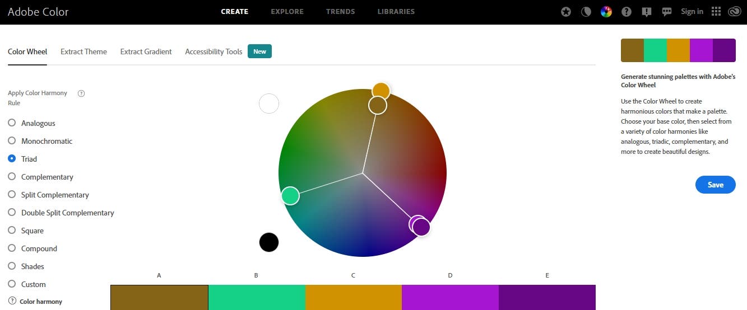Open the TRENDS section
This screenshot has height=310, width=747.
click(x=340, y=12)
